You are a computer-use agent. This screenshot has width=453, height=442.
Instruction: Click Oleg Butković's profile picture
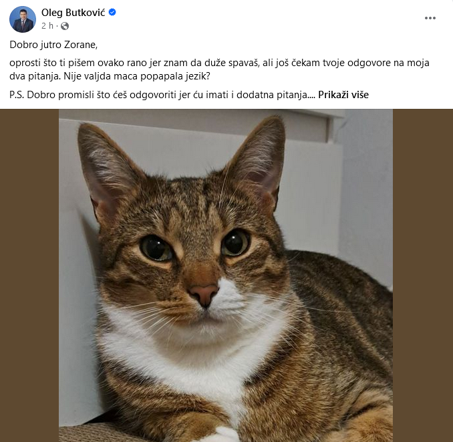(x=23, y=19)
